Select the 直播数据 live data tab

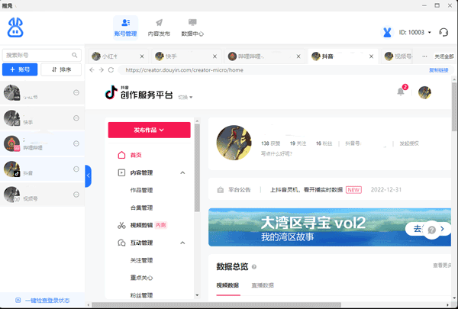(x=263, y=285)
